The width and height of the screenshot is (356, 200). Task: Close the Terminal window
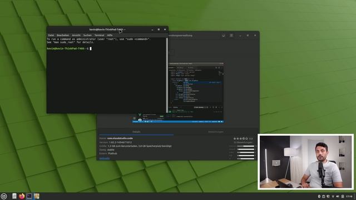165,29
